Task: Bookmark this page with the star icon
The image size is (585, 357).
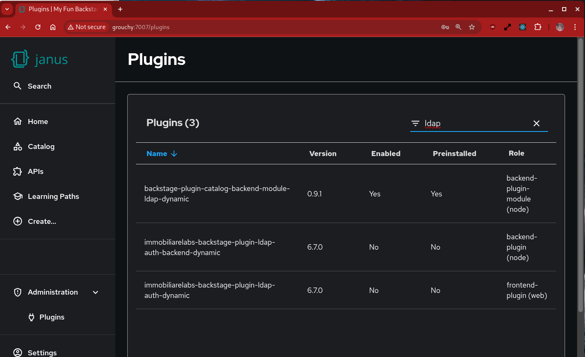Action: [x=472, y=27]
